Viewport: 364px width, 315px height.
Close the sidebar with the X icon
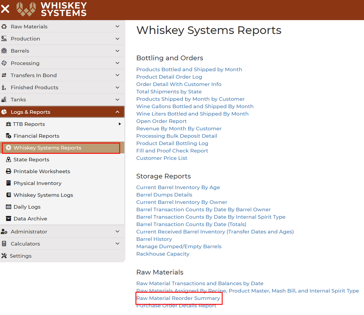point(5,9)
